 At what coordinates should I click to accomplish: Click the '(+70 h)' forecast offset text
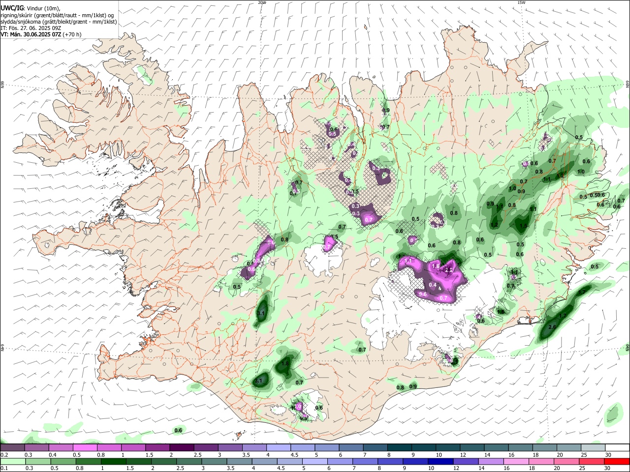click(x=72, y=35)
